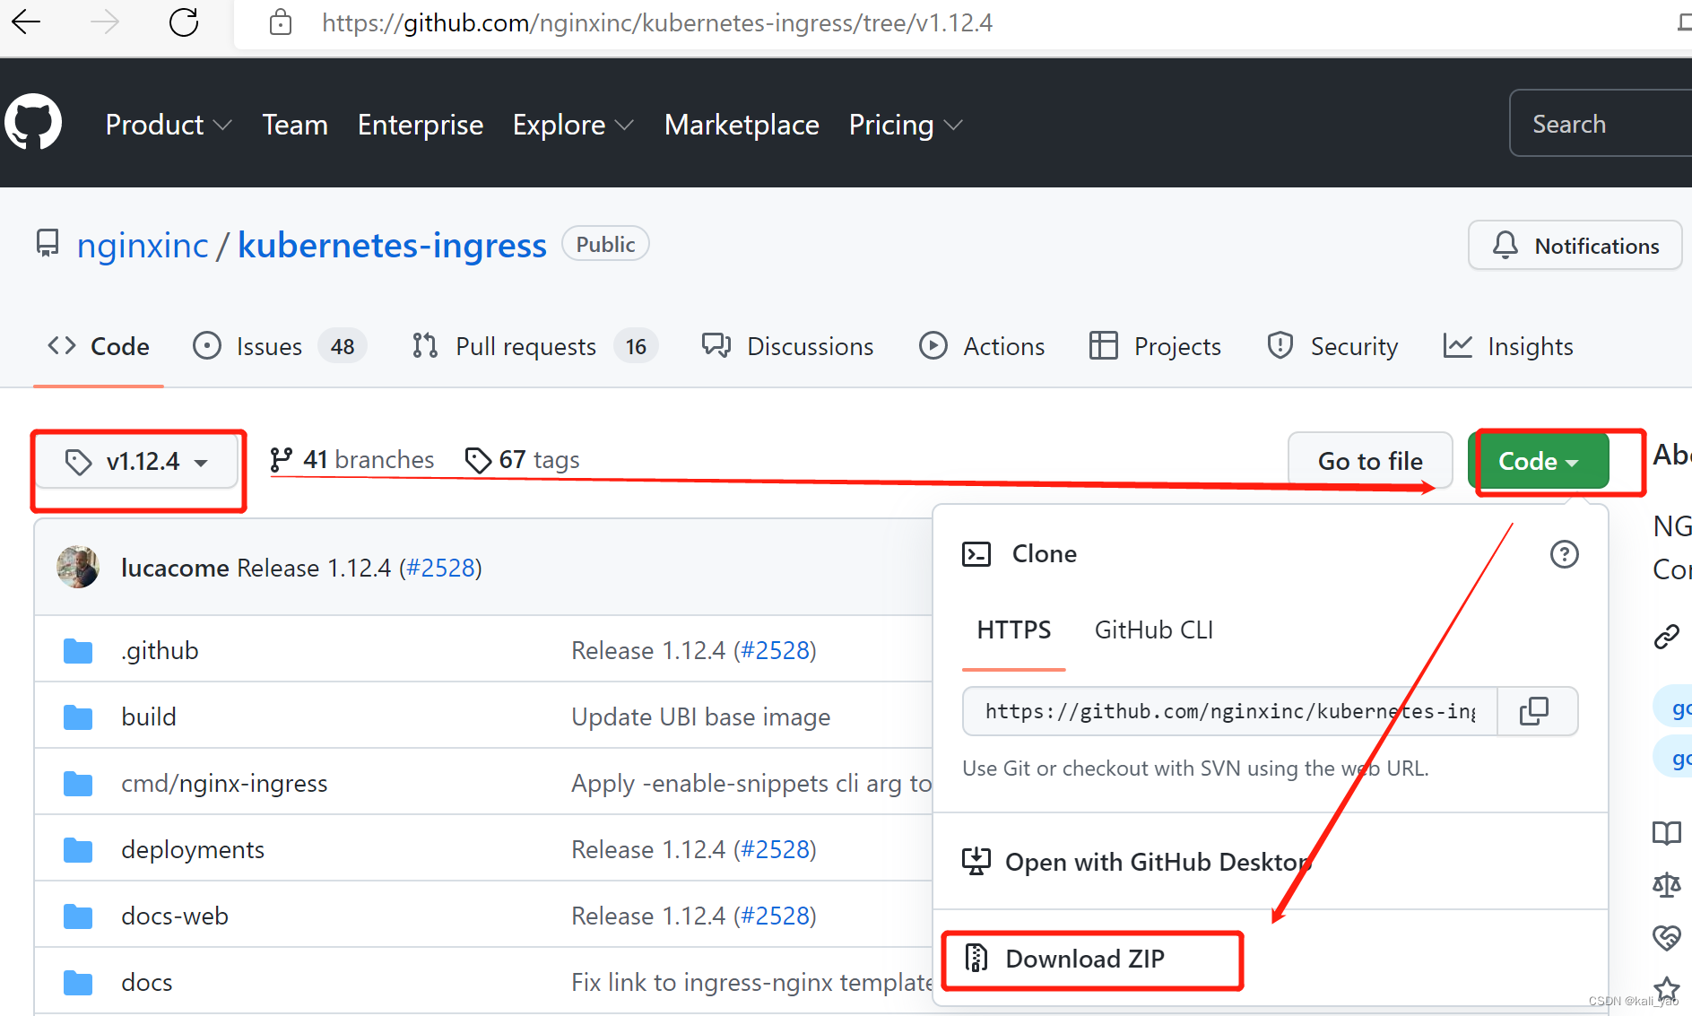
Task: Click the docs-web folder icon
Action: coord(78,916)
